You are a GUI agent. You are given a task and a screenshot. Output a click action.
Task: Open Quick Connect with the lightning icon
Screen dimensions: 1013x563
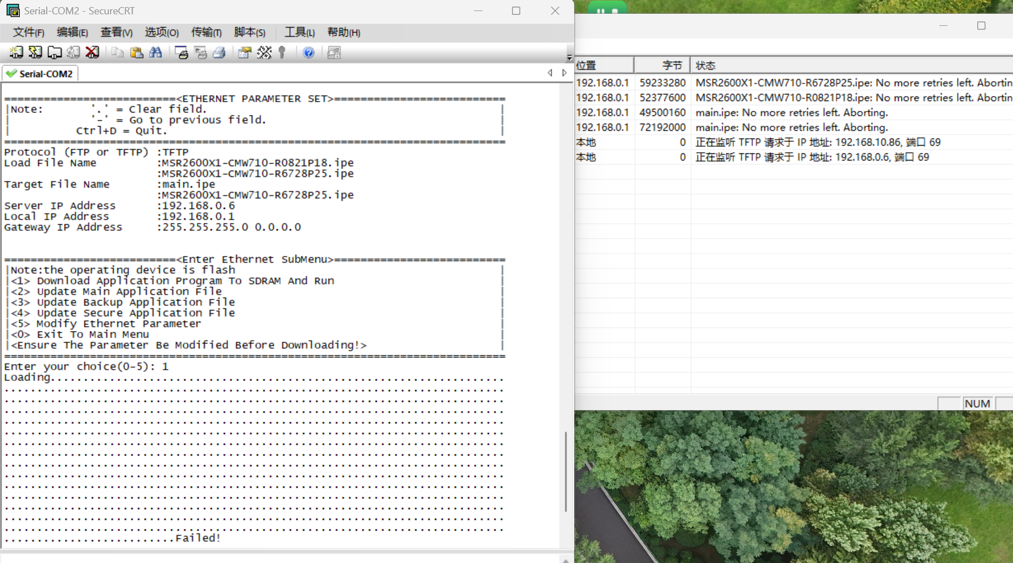pos(35,53)
